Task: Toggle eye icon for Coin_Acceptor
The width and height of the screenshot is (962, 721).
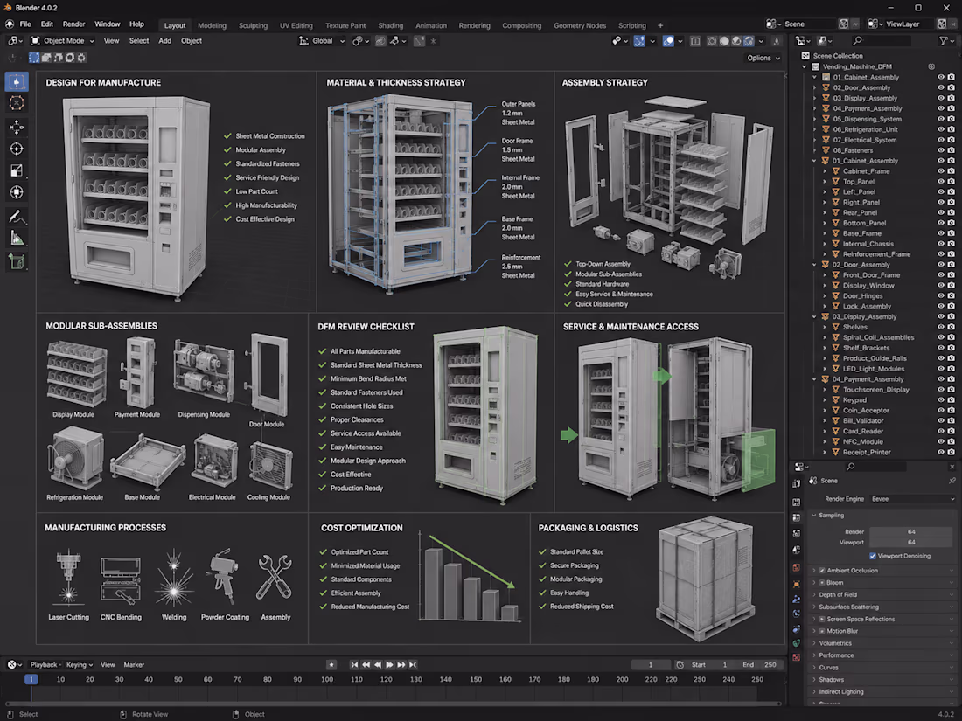Action: click(940, 411)
